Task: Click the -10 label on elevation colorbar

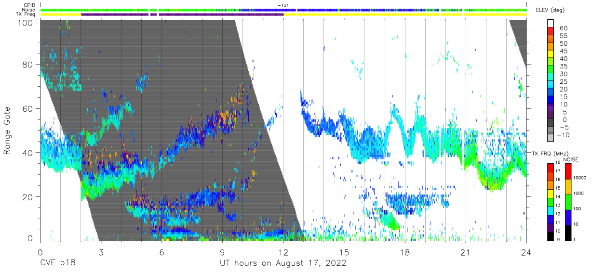Action: pos(562,135)
